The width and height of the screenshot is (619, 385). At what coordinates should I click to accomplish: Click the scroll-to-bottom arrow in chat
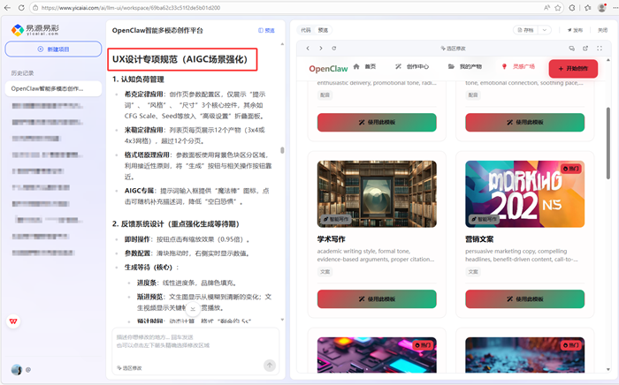[x=193, y=309]
